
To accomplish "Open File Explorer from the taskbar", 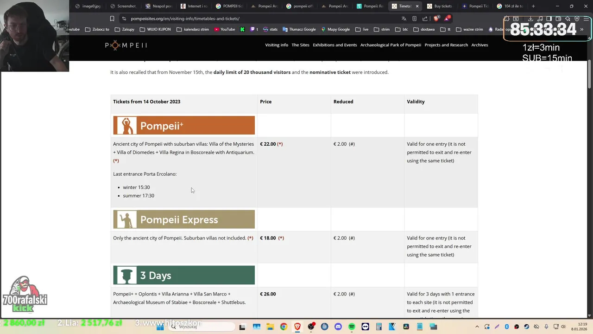I will (x=270, y=327).
